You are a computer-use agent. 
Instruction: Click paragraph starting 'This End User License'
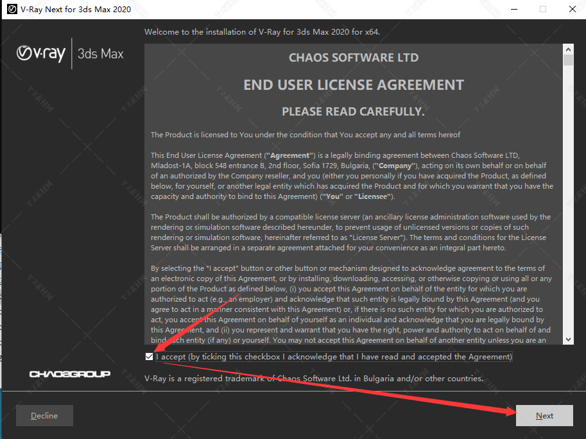tap(352, 176)
